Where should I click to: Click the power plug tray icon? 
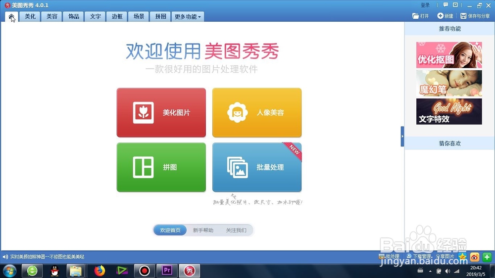point(439,271)
